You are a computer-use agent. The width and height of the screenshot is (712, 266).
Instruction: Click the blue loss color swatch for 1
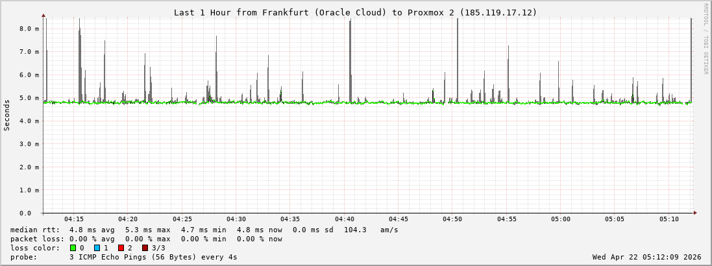pyautogui.click(x=97, y=248)
